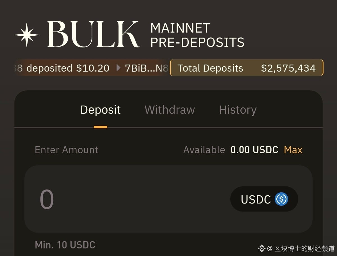Click the Available 0.00 USDC balance

click(231, 150)
